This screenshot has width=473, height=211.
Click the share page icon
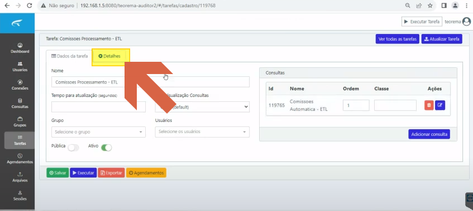419,6
